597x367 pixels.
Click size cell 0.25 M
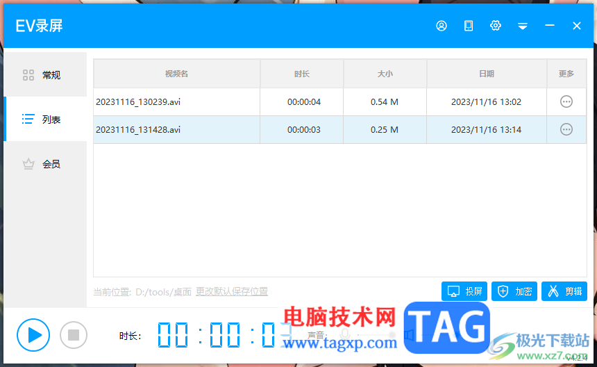pos(384,129)
